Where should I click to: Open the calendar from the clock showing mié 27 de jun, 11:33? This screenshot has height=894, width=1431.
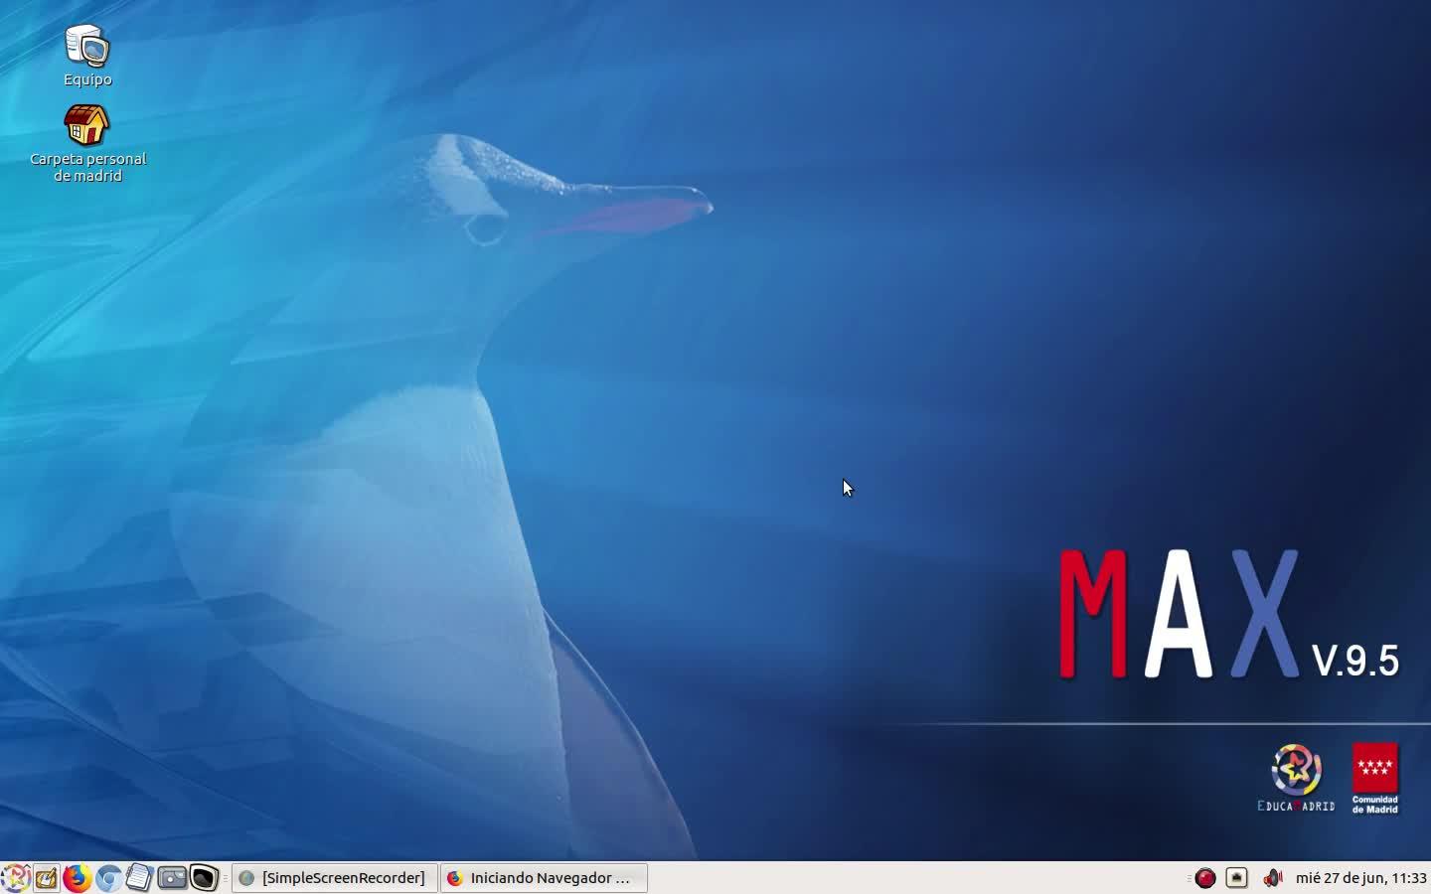[x=1360, y=878]
